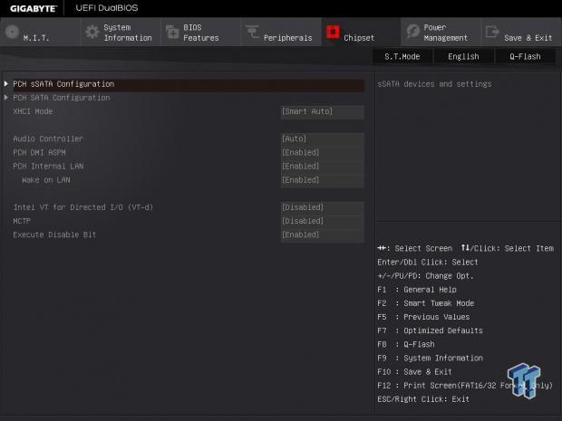This screenshot has width=562, height=421.
Task: Click the S.T.Mode button
Action: tap(402, 56)
